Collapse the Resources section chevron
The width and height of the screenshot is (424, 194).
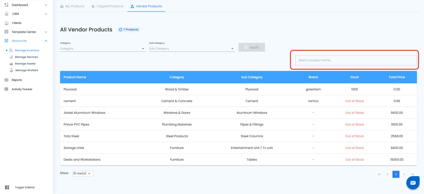(x=46, y=41)
